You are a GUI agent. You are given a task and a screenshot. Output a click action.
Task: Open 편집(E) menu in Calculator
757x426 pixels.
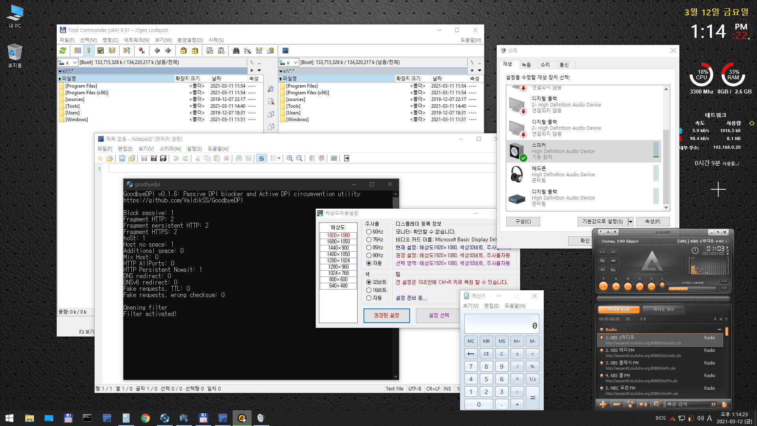point(491,306)
